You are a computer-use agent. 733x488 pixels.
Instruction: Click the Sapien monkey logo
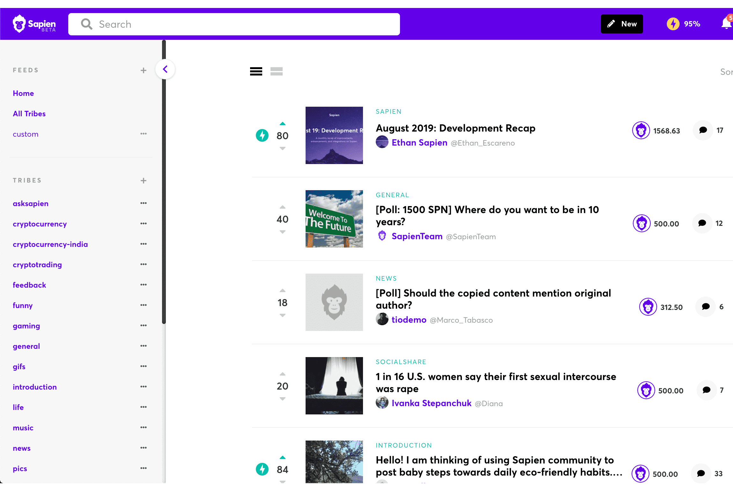[x=20, y=23]
